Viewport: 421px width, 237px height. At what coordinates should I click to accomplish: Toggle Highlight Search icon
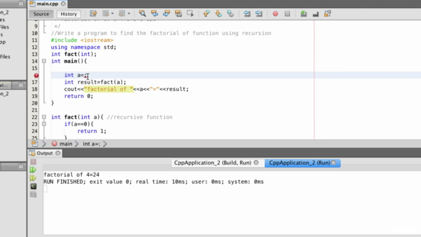[178, 14]
